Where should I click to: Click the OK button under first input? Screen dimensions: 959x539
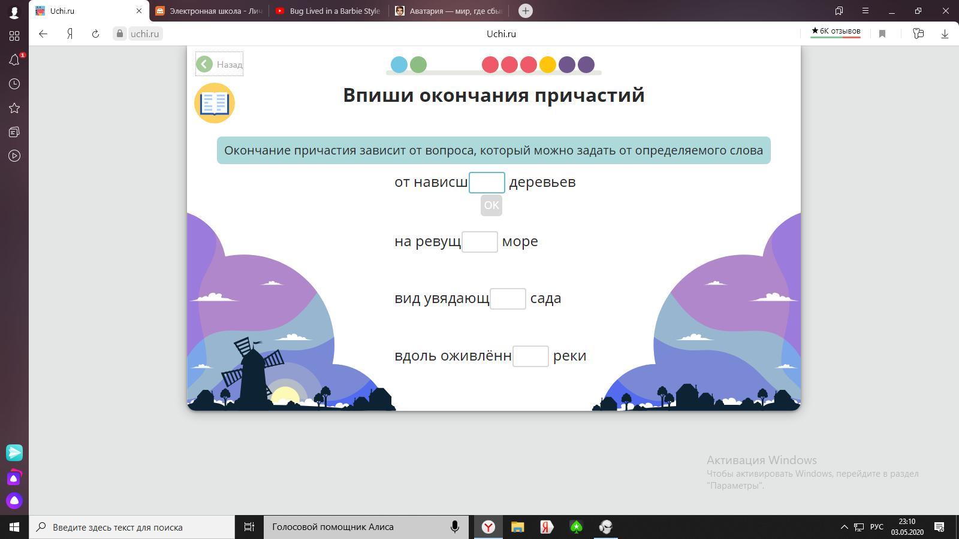[491, 205]
